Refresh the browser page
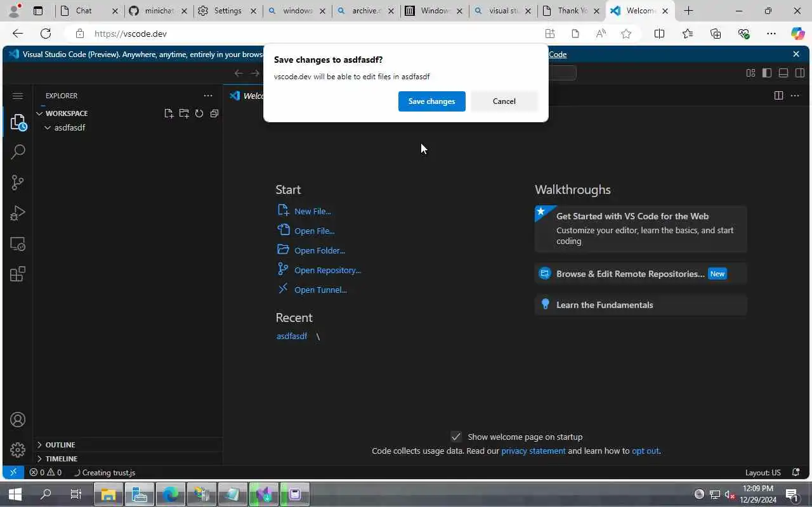 (46, 34)
